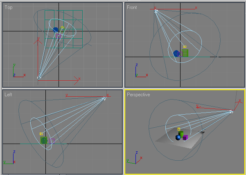Image resolution: width=246 pixels, height=175 pixels.
Task: Select the spotlight icon in the Top viewport
Action: click(39, 77)
